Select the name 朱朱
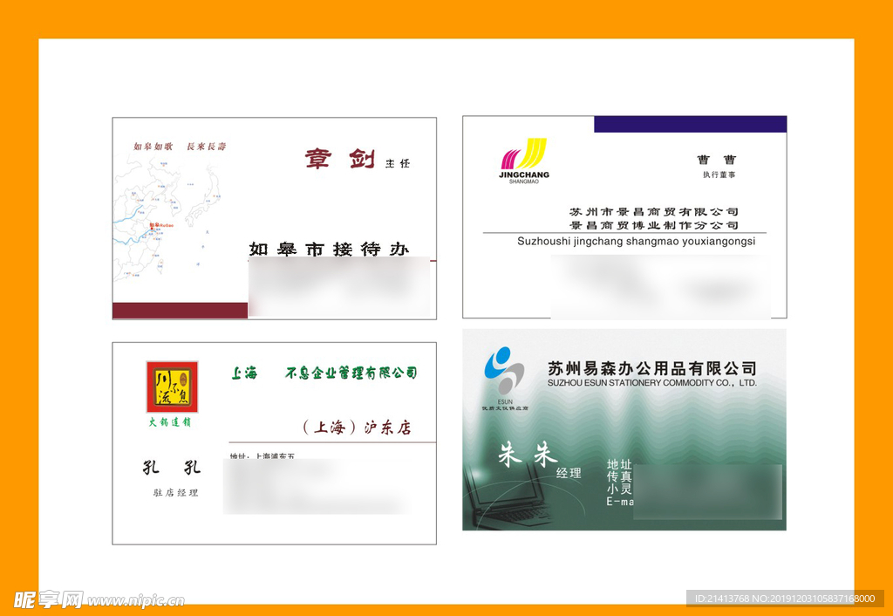 528,455
